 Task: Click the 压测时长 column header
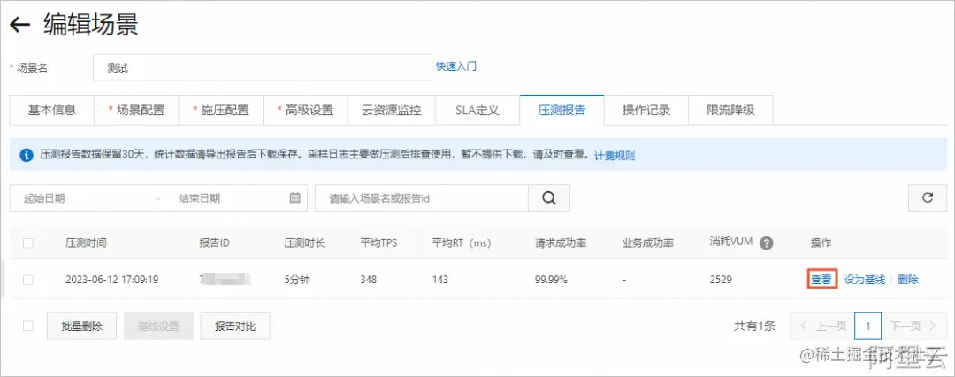304,242
